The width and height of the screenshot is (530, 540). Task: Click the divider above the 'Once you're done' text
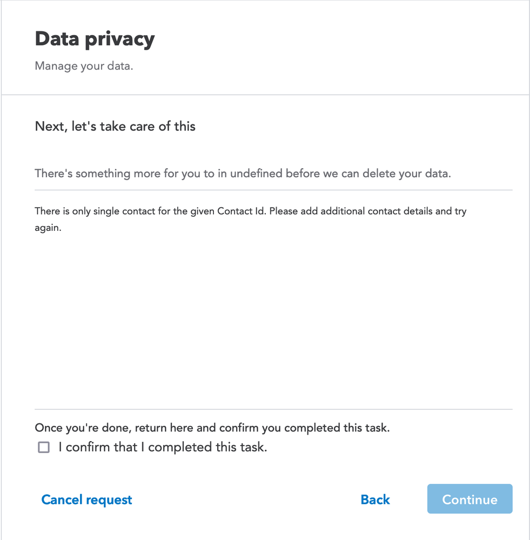pyautogui.click(x=273, y=409)
